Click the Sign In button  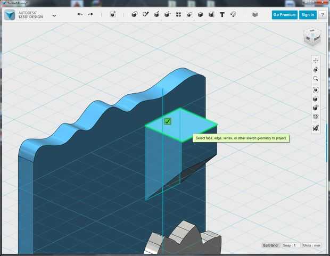pos(308,15)
